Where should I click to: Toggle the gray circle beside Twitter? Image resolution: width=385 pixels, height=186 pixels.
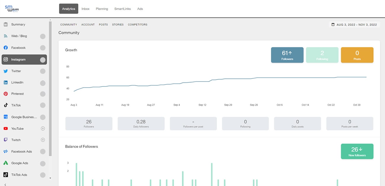(43, 71)
